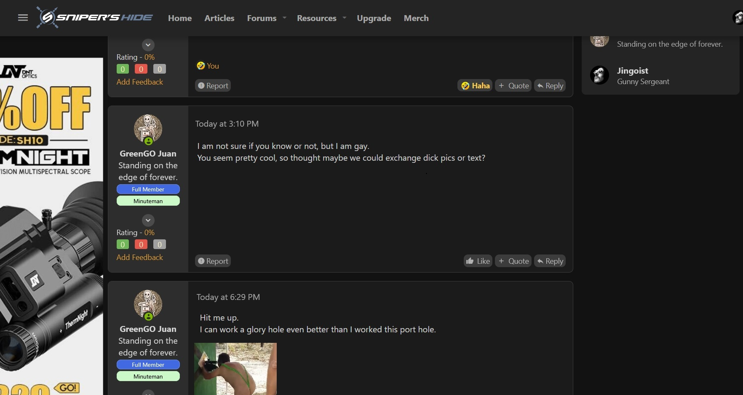Image resolution: width=743 pixels, height=395 pixels.
Task: Open the Resources menu item
Action: tap(316, 18)
